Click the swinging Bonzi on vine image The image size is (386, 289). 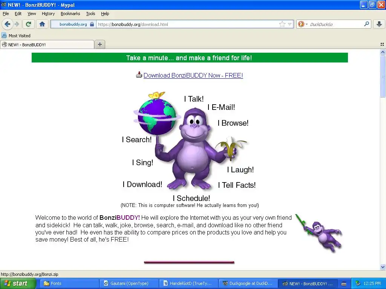[320, 233]
